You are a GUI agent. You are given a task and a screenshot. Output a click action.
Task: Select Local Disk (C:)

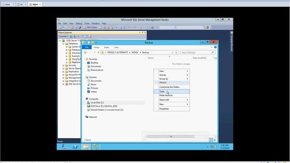pos(97,103)
